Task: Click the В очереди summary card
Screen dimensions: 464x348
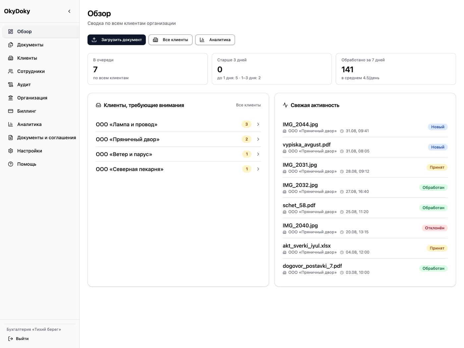Action: point(147,69)
